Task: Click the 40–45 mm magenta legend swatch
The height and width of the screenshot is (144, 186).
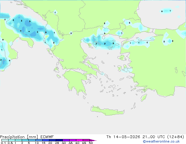Action: point(80,140)
